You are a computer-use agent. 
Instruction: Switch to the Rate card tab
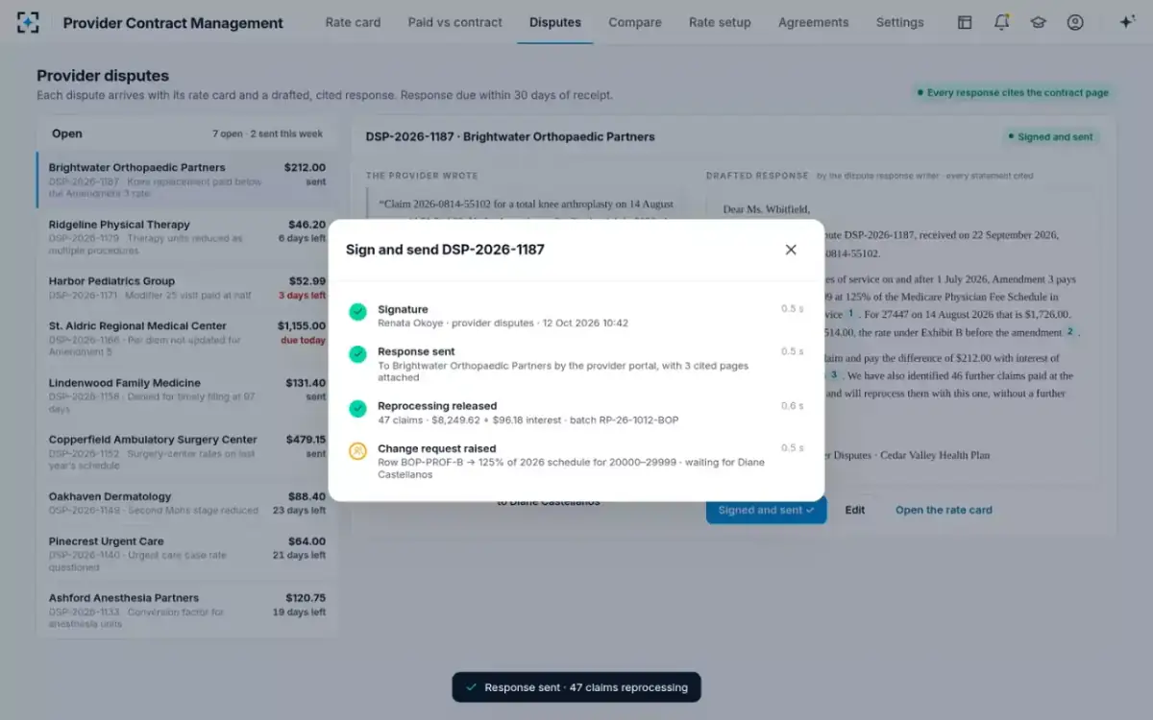click(x=353, y=22)
